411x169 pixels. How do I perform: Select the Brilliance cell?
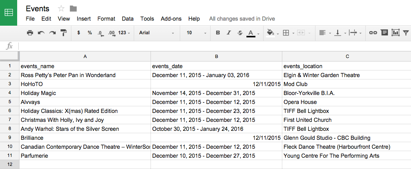point(85,137)
